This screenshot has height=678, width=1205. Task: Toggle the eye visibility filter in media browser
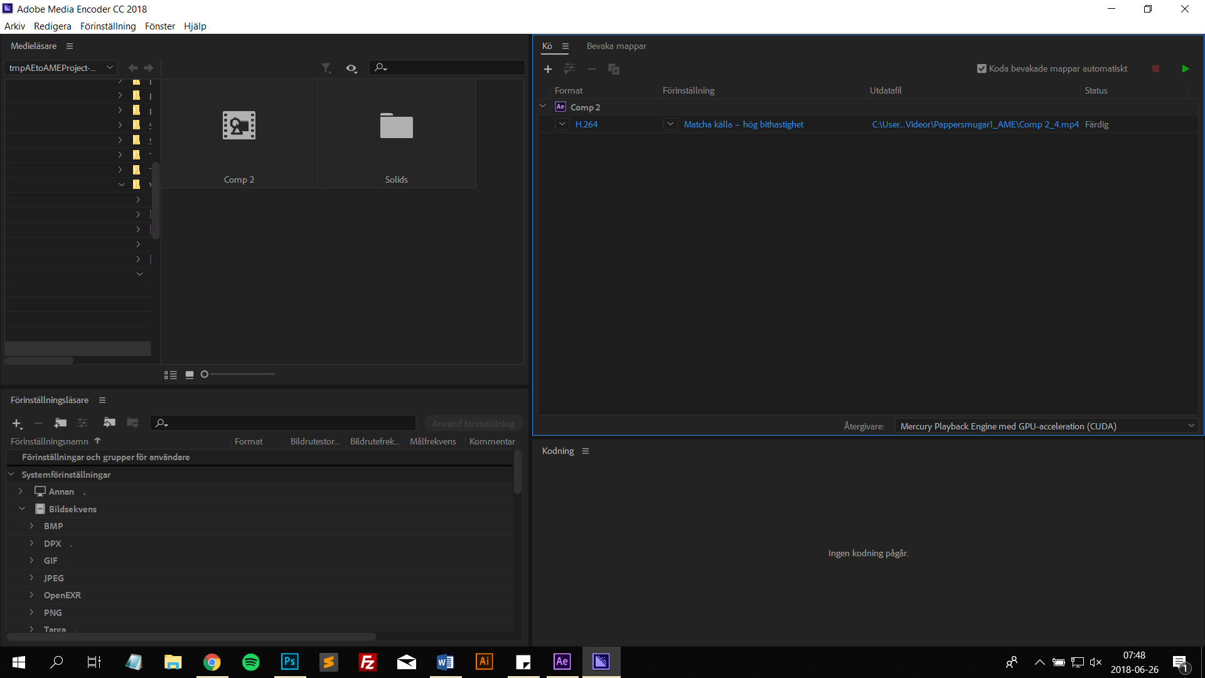point(351,68)
